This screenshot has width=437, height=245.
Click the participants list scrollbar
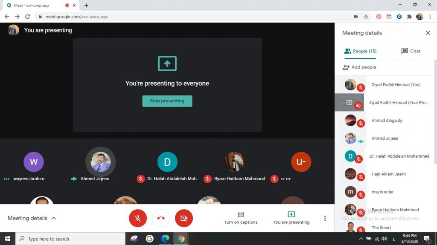point(435,111)
